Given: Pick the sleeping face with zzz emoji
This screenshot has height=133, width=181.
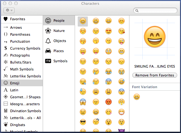Looking at the screenshot, I should click(96, 122).
